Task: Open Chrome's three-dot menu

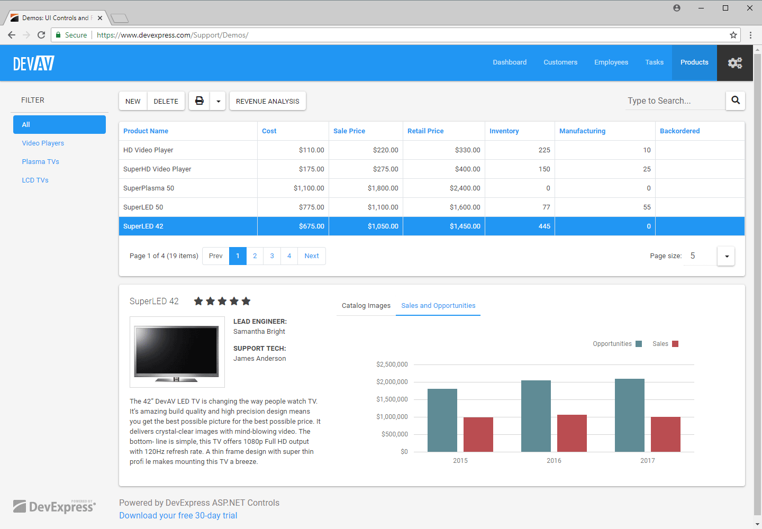Action: click(750, 35)
